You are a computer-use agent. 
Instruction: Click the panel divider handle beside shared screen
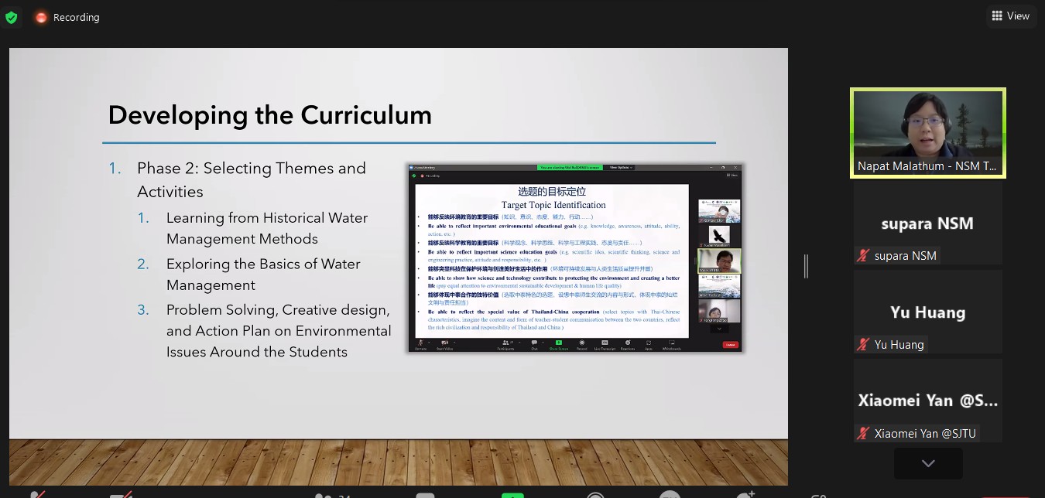click(x=806, y=266)
